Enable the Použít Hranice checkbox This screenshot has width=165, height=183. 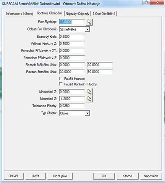click(x=61, y=79)
